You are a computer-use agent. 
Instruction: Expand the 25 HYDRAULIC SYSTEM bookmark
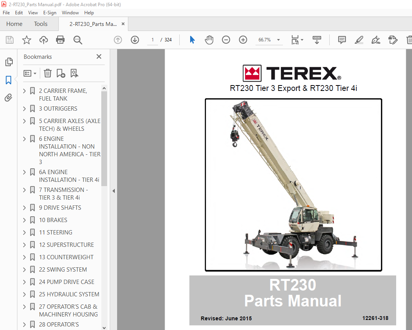click(x=25, y=294)
